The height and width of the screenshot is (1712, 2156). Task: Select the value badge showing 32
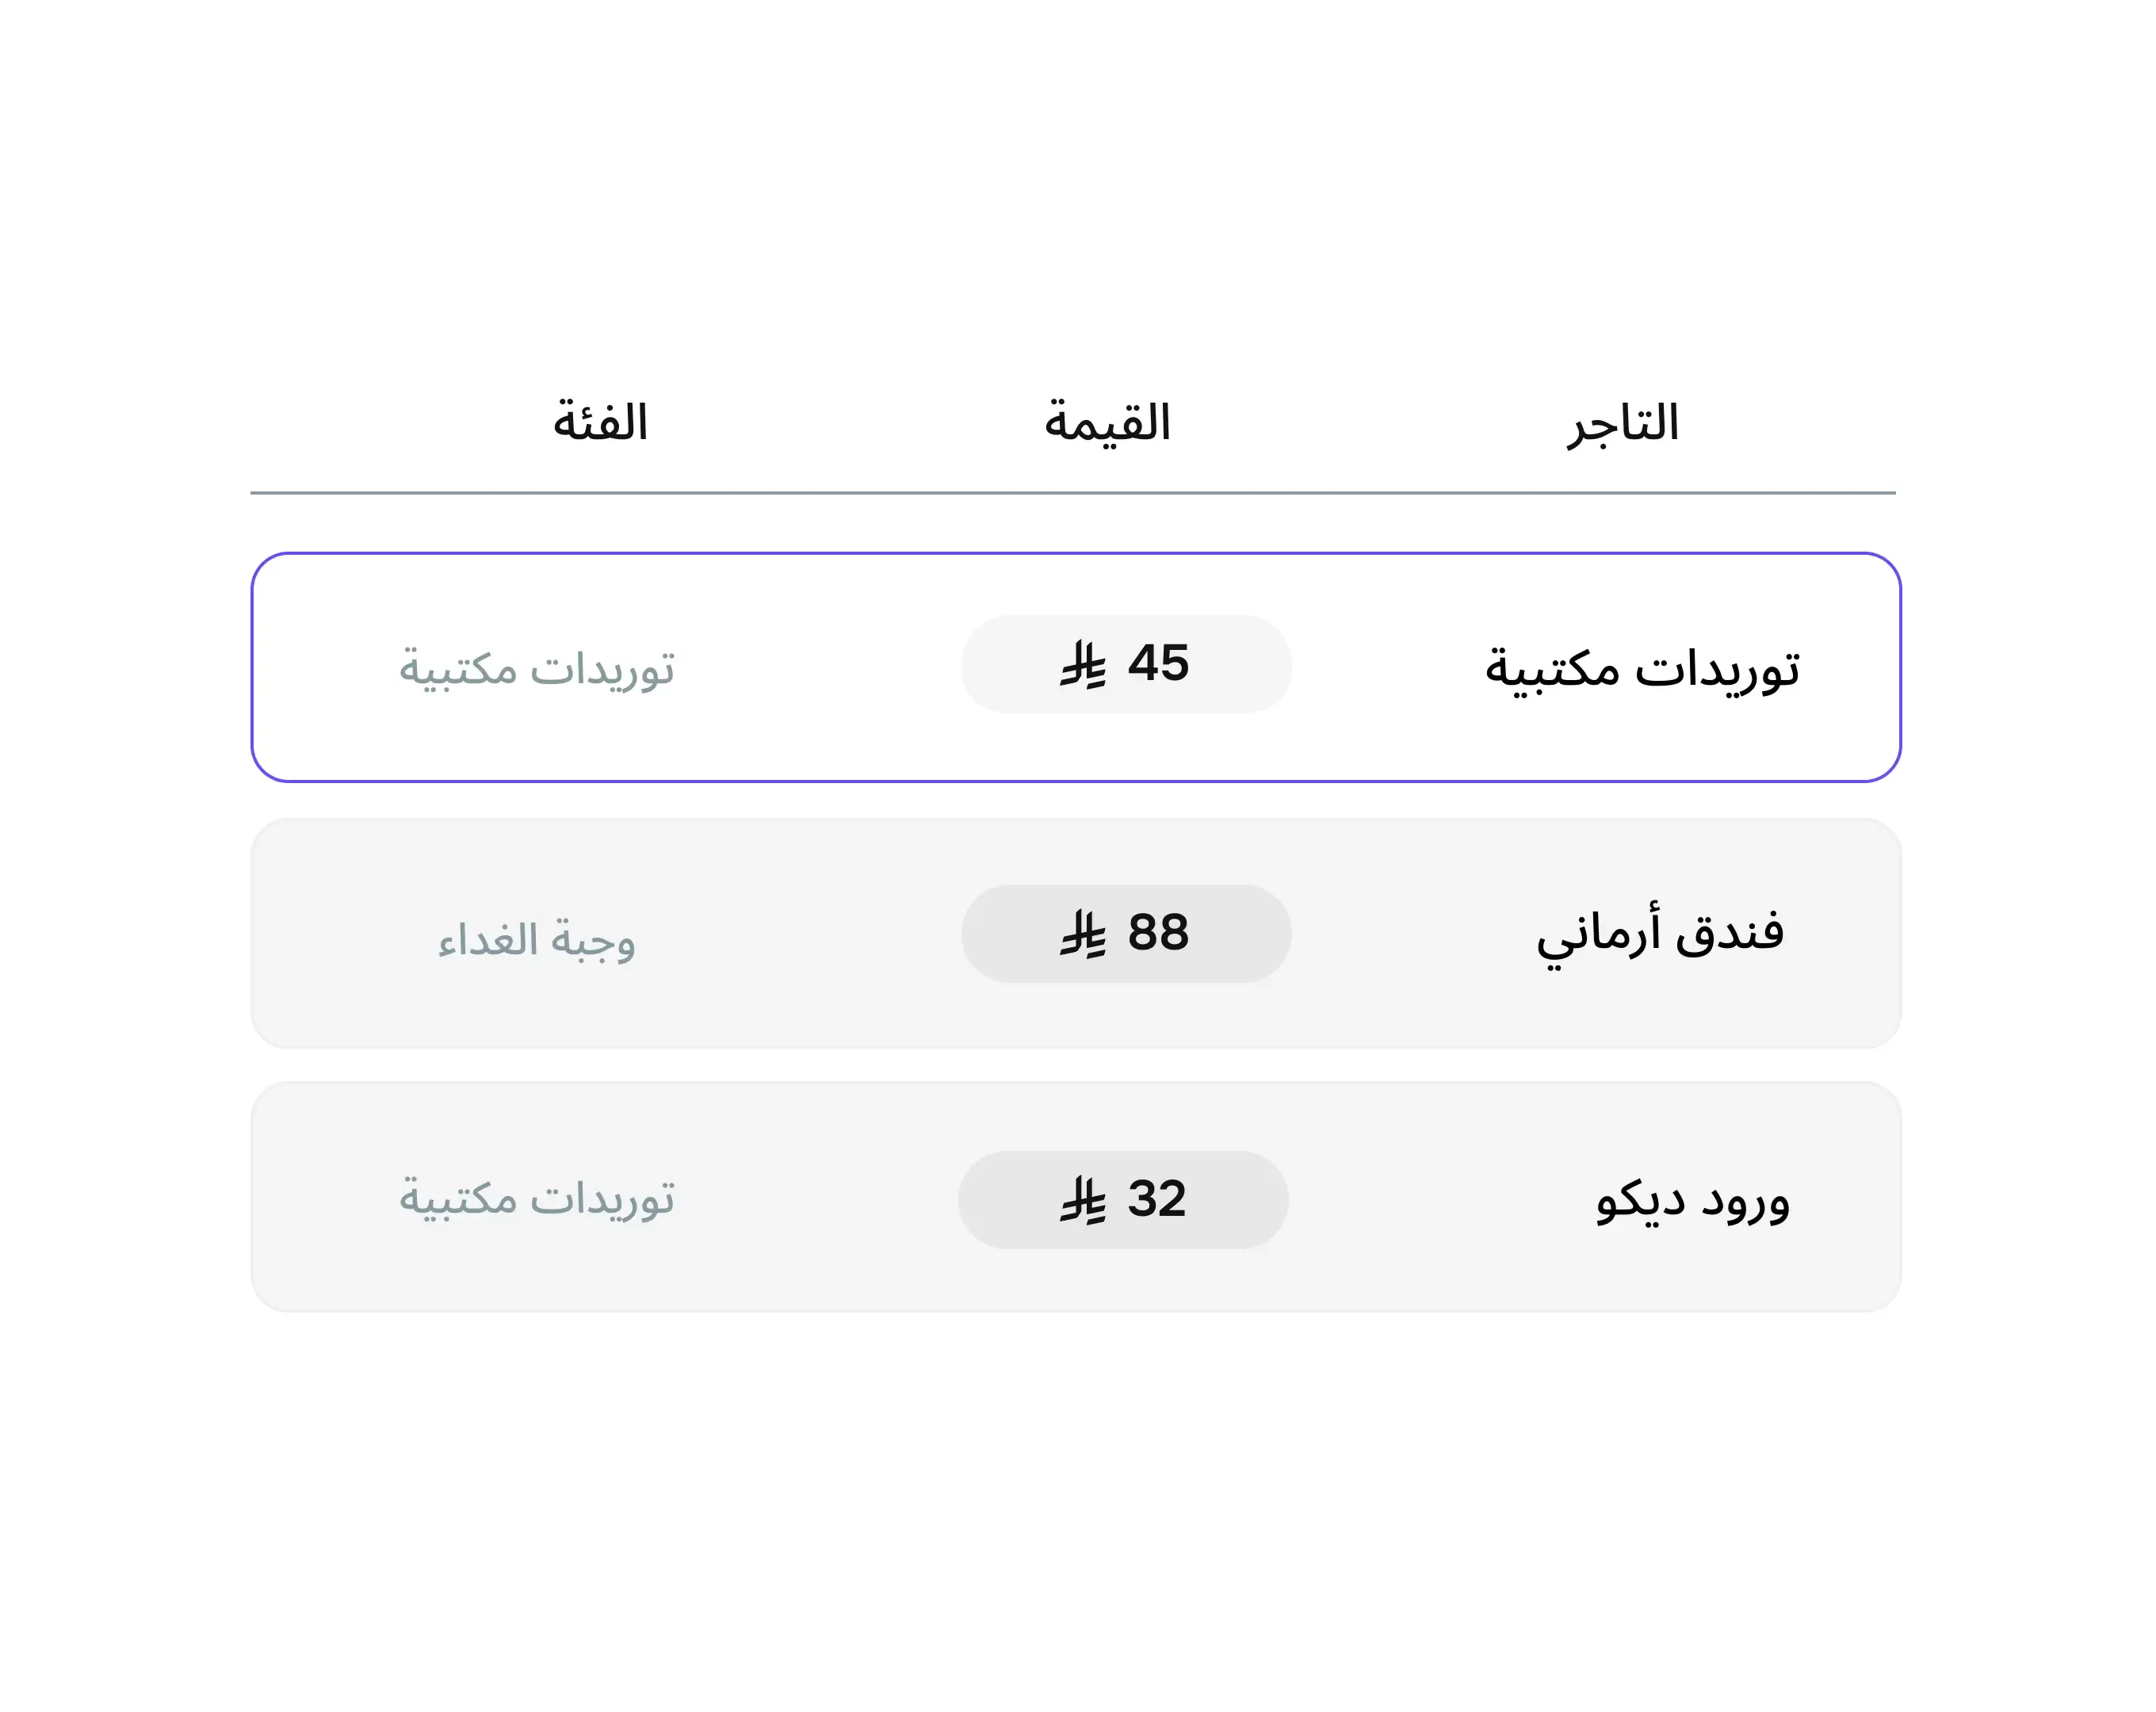pos(1124,1200)
